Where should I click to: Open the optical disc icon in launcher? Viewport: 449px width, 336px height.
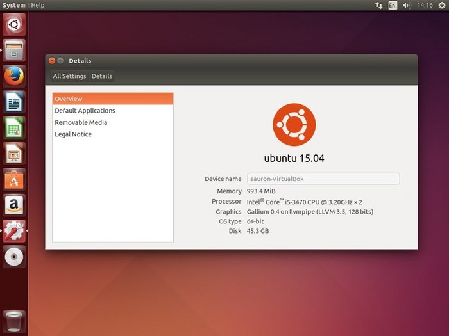(13, 257)
